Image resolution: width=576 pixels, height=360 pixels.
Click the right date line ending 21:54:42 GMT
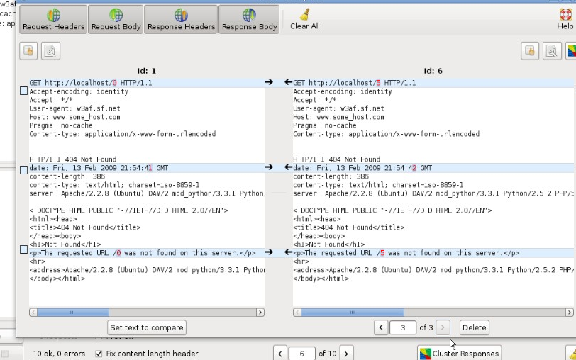362,168
